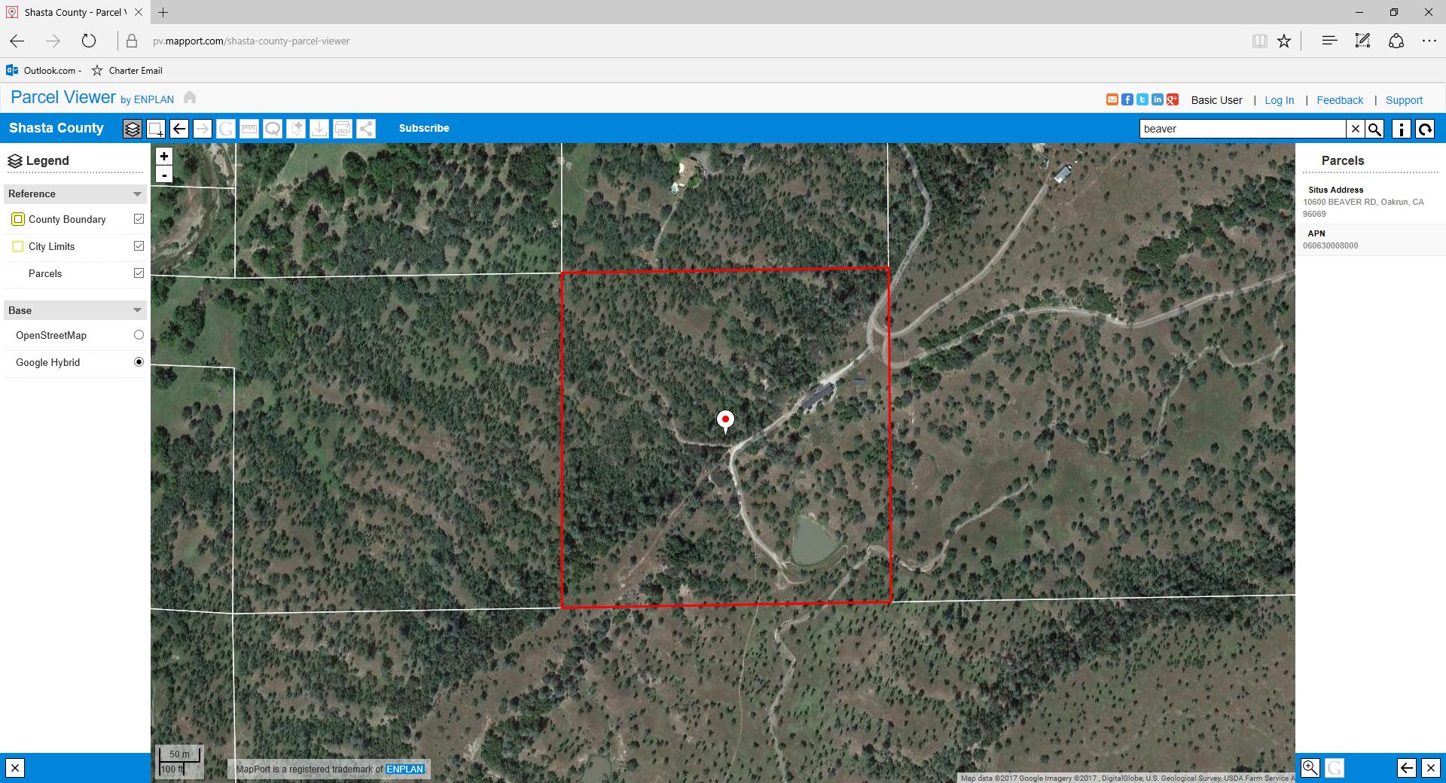The height and width of the screenshot is (783, 1446).
Task: Print the current map view
Action: (343, 129)
